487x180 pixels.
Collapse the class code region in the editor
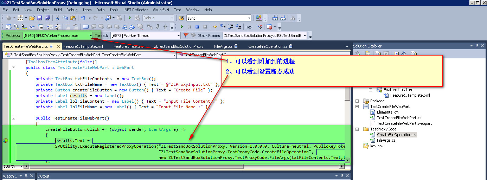pos(14,67)
